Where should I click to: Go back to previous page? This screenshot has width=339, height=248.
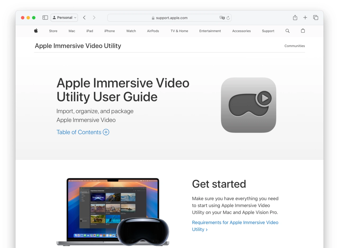tap(84, 17)
